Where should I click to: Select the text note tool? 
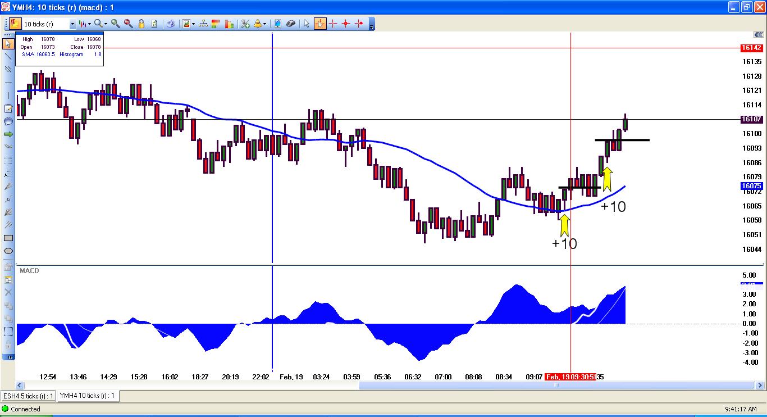pos(8,108)
